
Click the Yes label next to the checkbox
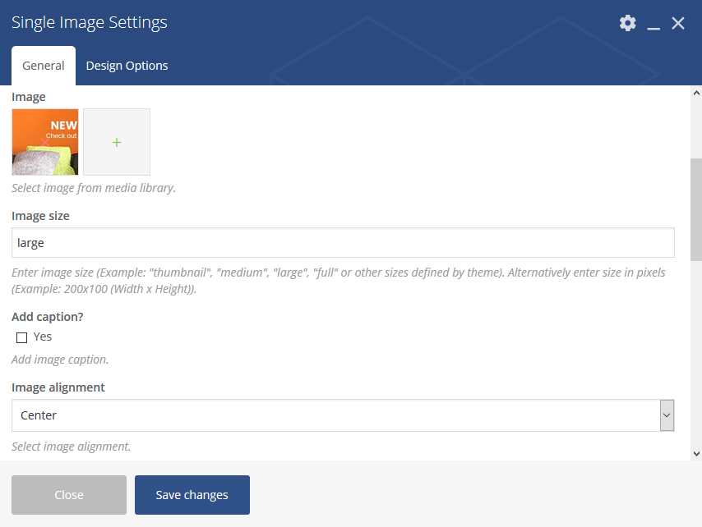coord(43,337)
